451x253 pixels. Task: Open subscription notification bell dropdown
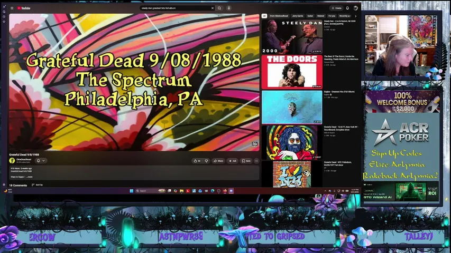(x=41, y=161)
